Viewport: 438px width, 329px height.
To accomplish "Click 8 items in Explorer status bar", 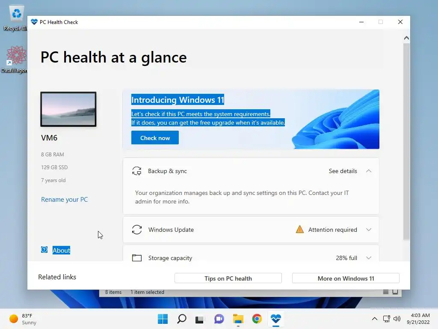I will click(113, 292).
